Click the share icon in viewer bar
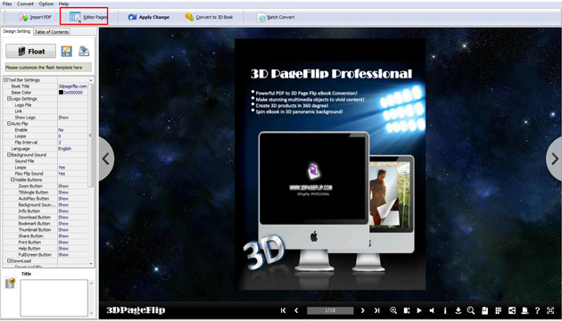562x321 pixels. [x=512, y=310]
